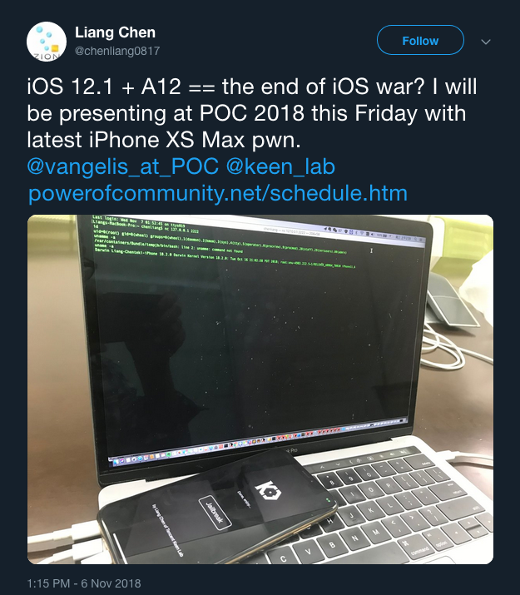Expand the tweet options chevron menu

click(x=486, y=42)
